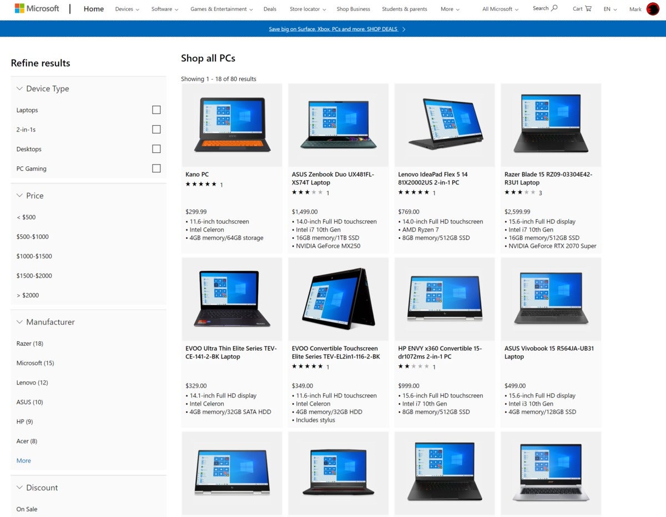The image size is (666, 517).
Task: Click the Razer Blade 15 star rating
Action: tap(520, 192)
